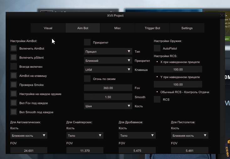
Task: Click the Настройки Оружия heading
Action: pos(168,41)
